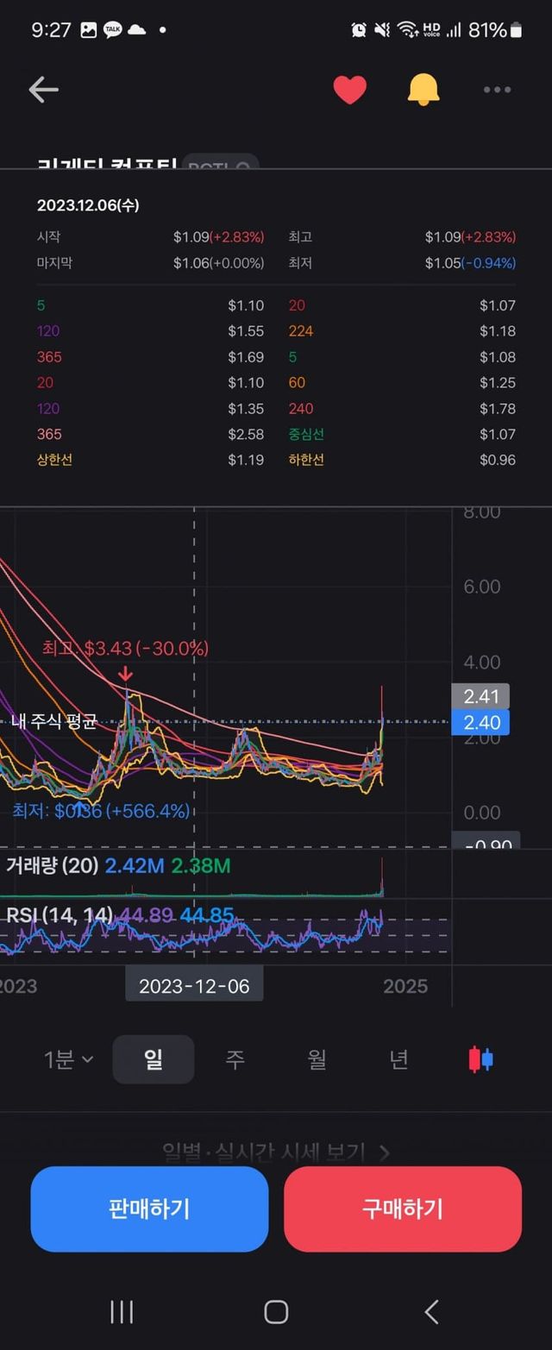Tap Android home navigation icon
The image size is (552, 1350).
[x=276, y=1312]
